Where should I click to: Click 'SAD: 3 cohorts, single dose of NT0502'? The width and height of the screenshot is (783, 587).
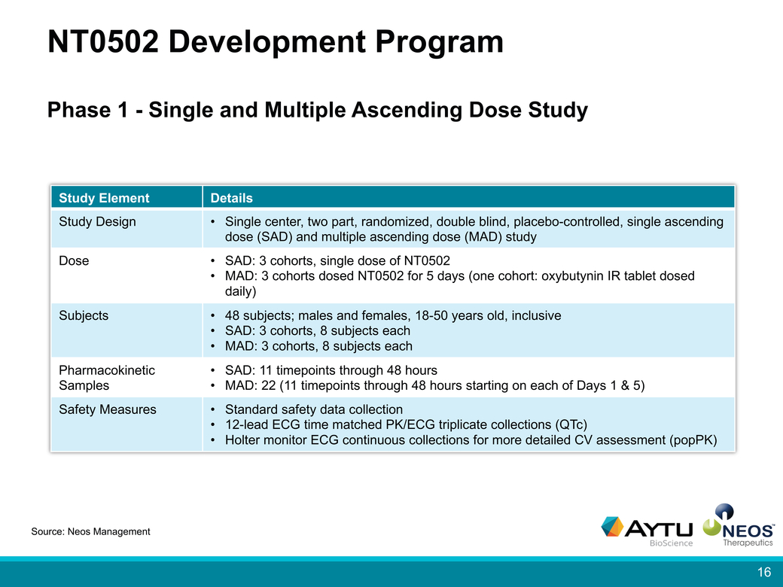[x=337, y=260]
